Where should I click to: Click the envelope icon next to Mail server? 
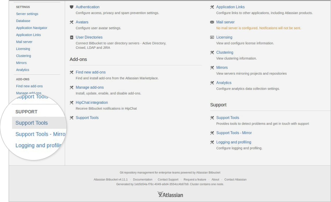(x=212, y=22)
